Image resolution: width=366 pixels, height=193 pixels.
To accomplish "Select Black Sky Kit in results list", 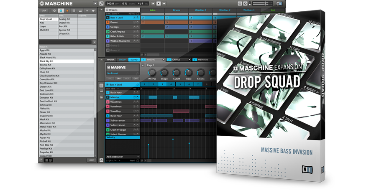I will [x=49, y=61].
